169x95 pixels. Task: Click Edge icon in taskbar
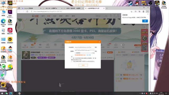11,93
